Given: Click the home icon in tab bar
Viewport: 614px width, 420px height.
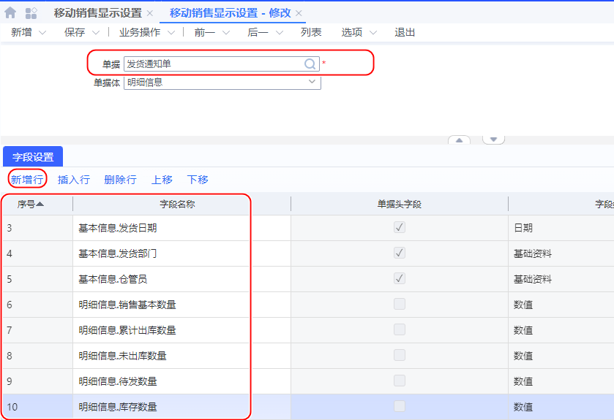Looking at the screenshot, I should click(x=10, y=13).
